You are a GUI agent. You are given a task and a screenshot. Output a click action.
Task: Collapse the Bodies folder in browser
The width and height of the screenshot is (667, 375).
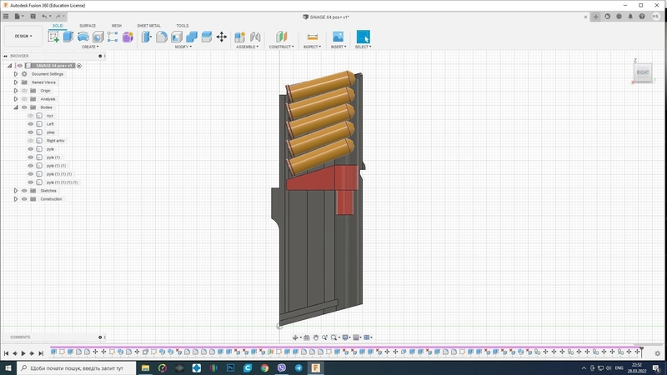coord(16,107)
